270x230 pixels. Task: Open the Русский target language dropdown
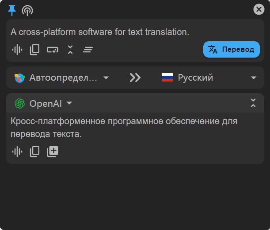click(x=209, y=78)
